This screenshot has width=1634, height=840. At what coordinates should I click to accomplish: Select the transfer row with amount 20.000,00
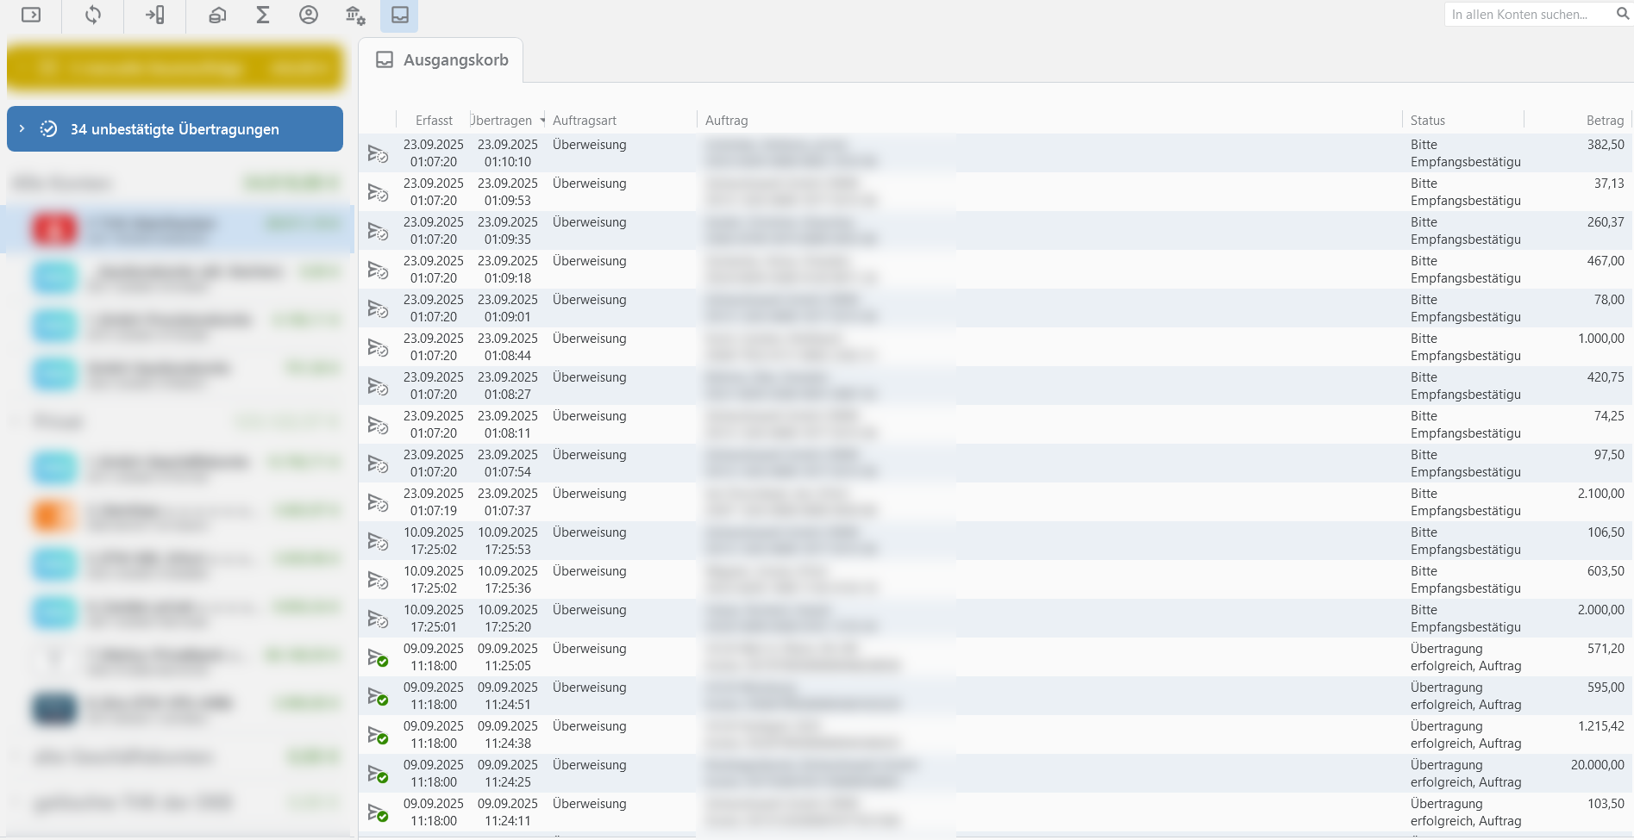tap(948, 774)
